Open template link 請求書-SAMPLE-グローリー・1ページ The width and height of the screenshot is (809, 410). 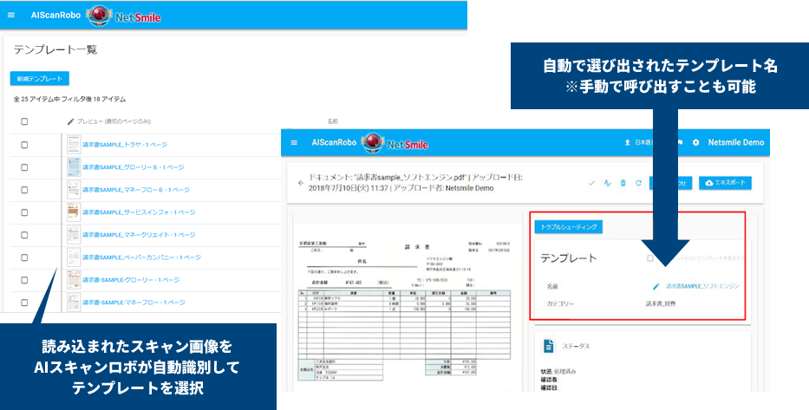tap(131, 280)
